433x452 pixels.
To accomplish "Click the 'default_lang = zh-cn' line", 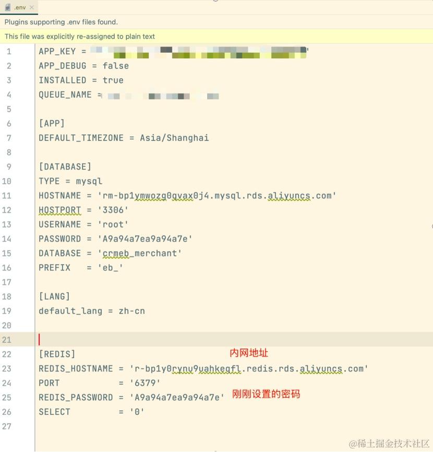I will (92, 311).
